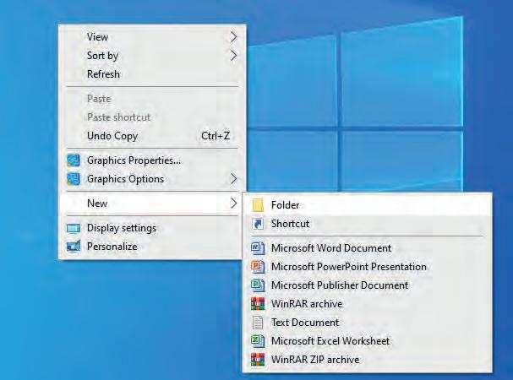
Task: Select the Paste shortcut entry
Action: click(x=152, y=117)
